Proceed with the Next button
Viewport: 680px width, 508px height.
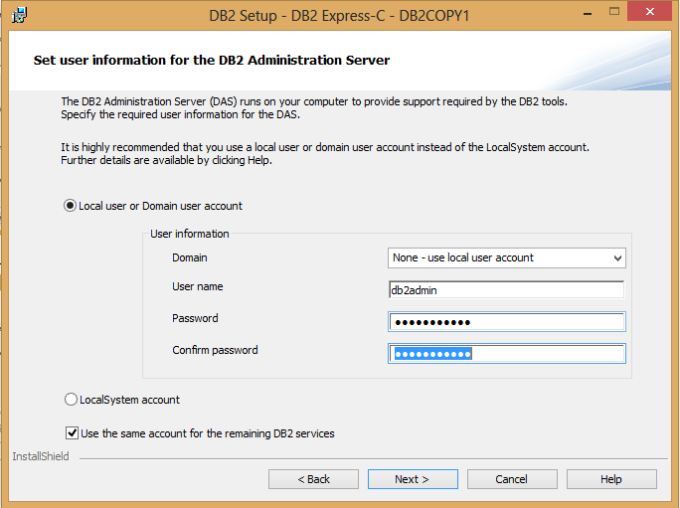click(x=413, y=479)
